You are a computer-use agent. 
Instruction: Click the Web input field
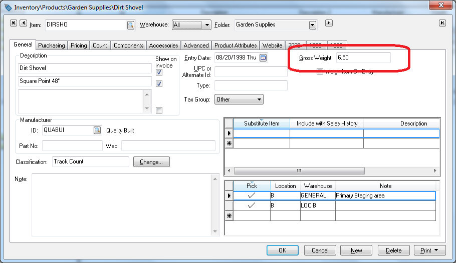tap(168, 145)
